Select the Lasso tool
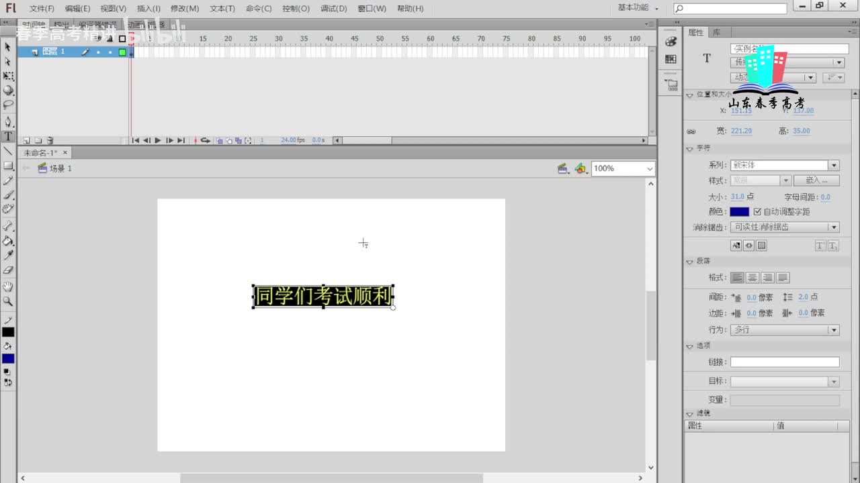The width and height of the screenshot is (860, 483). pyautogui.click(x=8, y=105)
